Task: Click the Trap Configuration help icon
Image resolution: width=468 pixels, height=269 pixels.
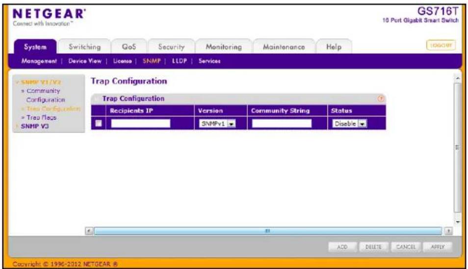Action: [381, 99]
